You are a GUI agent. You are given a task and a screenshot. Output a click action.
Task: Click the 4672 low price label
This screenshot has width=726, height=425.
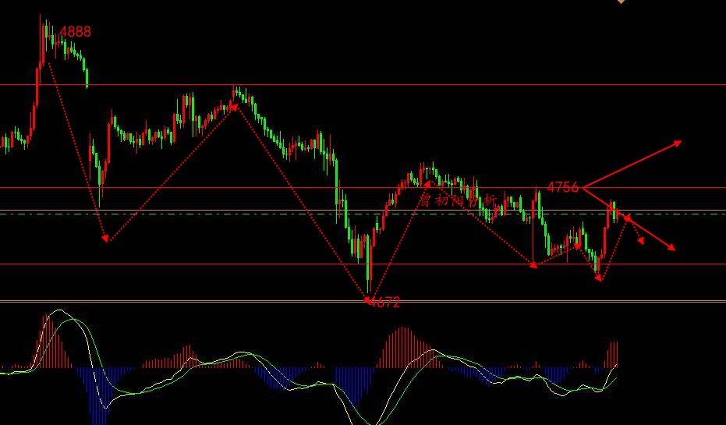coord(384,303)
